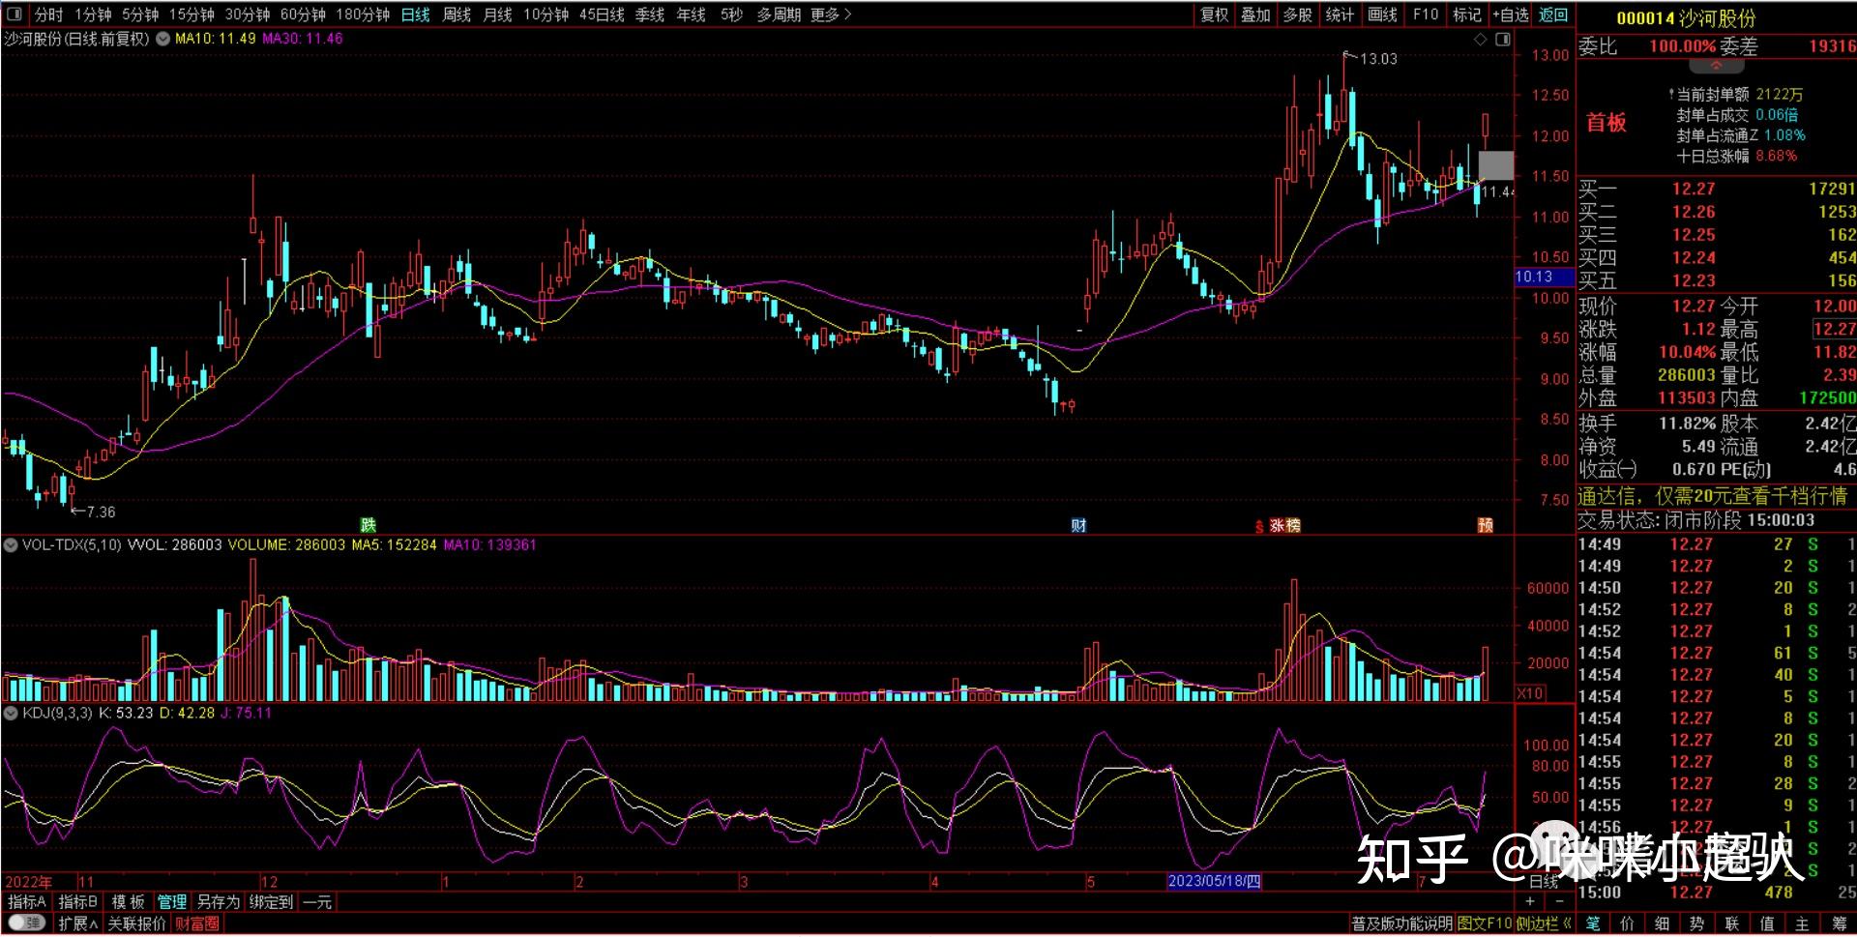This screenshot has height=937, width=1857.
Task: Click the blue 财 marker on chart
Action: click(1079, 525)
